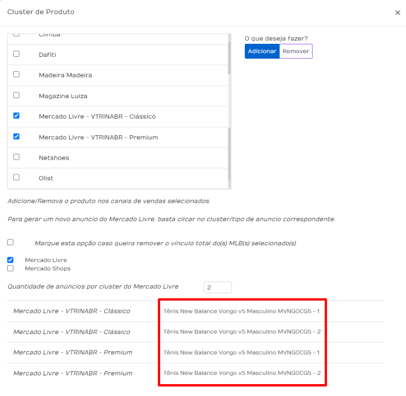The width and height of the screenshot is (406, 396).
Task: Click the Madeira Madeira row label
Action: point(65,75)
